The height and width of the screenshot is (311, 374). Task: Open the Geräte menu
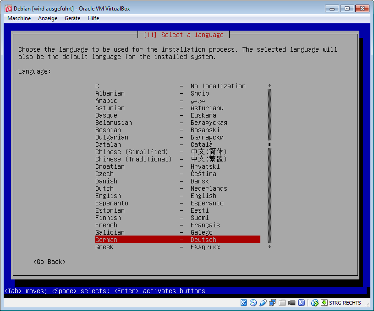point(72,18)
